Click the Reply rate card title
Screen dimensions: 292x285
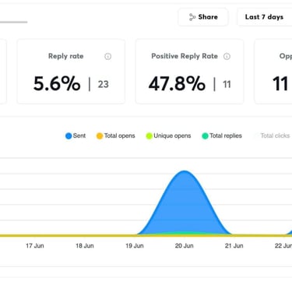coord(66,56)
